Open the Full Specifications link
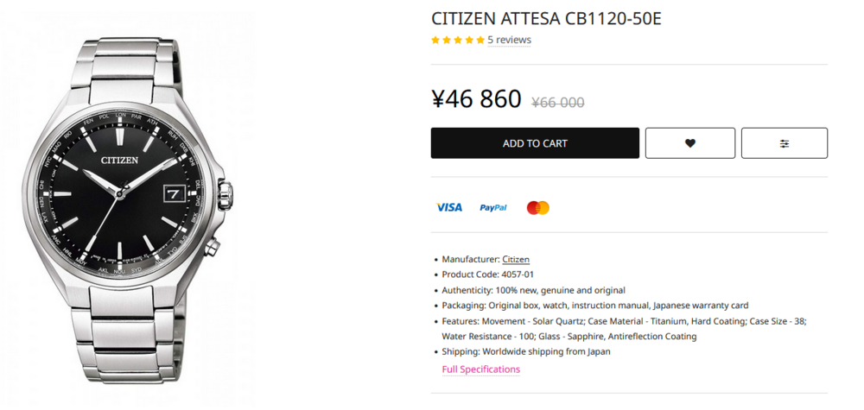This screenshot has height=410, width=864. [481, 369]
